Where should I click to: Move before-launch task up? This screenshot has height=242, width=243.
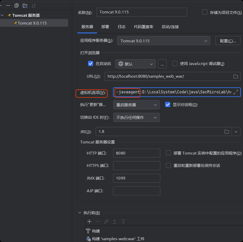(115, 222)
